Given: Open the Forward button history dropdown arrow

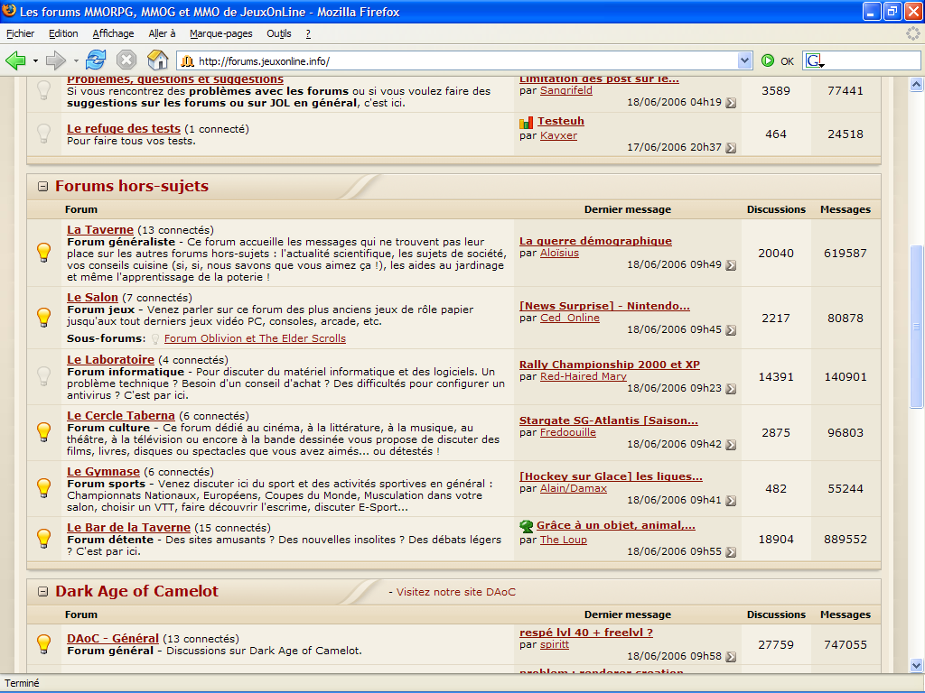Looking at the screenshot, I should [x=76, y=60].
